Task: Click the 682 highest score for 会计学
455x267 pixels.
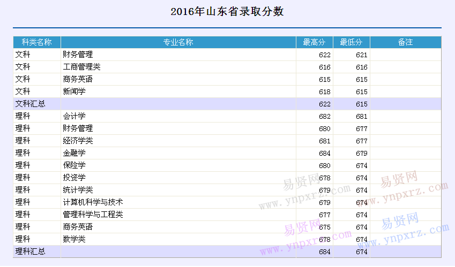Action: pos(325,117)
